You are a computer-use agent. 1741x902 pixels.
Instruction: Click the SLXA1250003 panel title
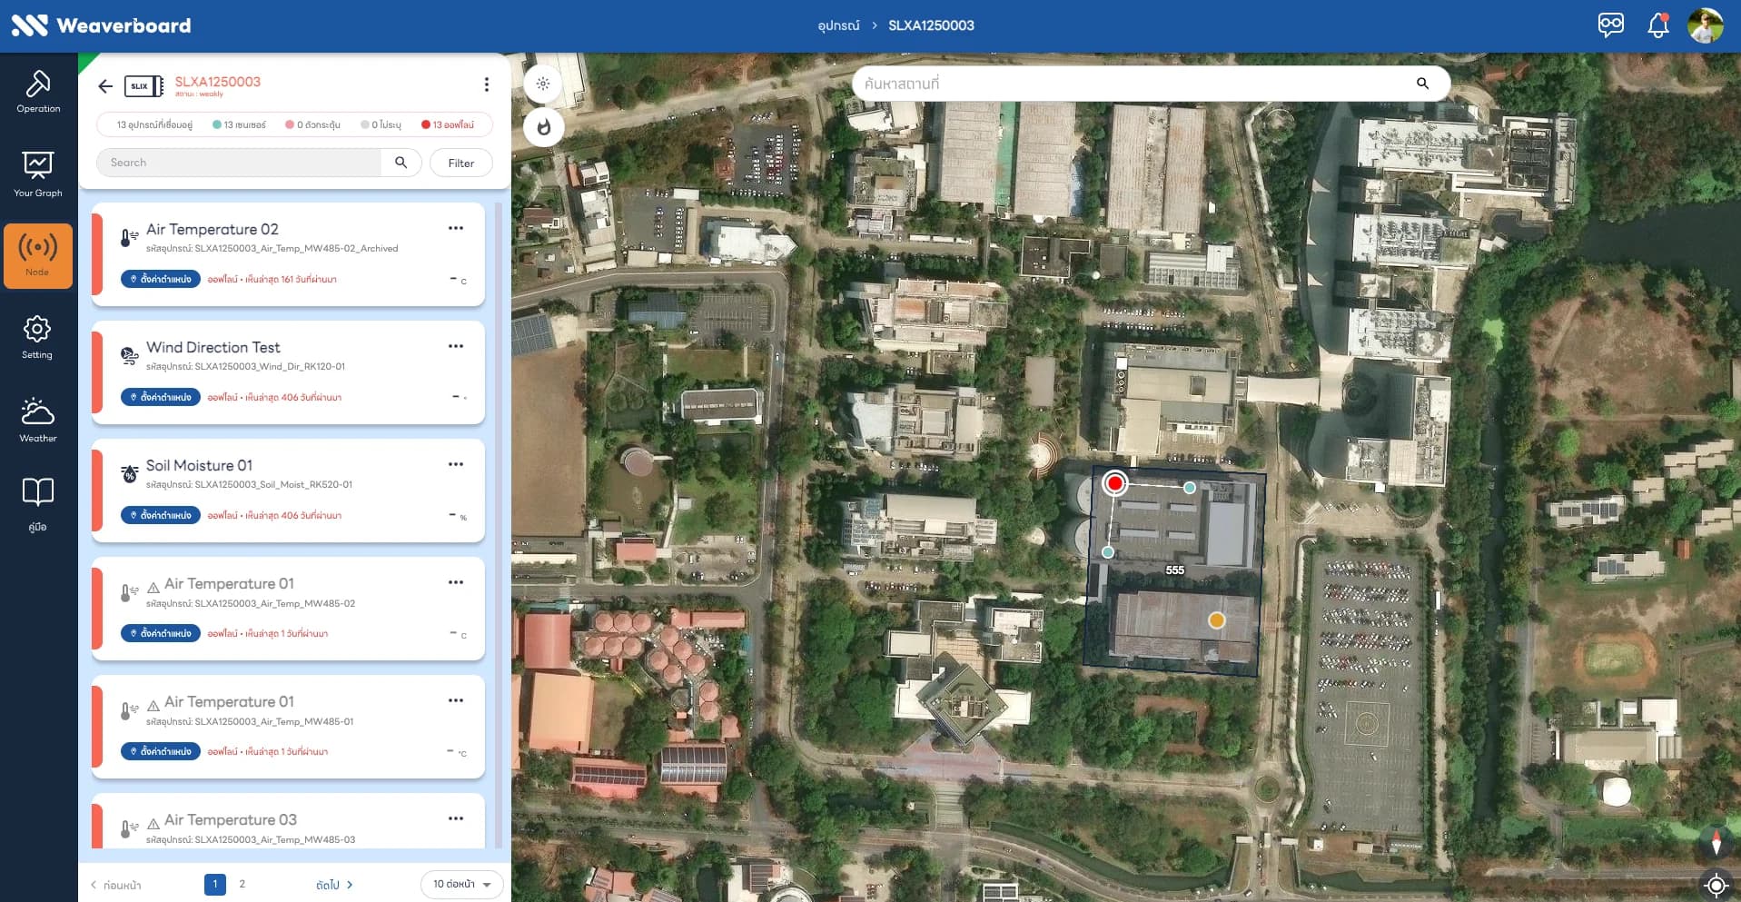pyautogui.click(x=218, y=82)
